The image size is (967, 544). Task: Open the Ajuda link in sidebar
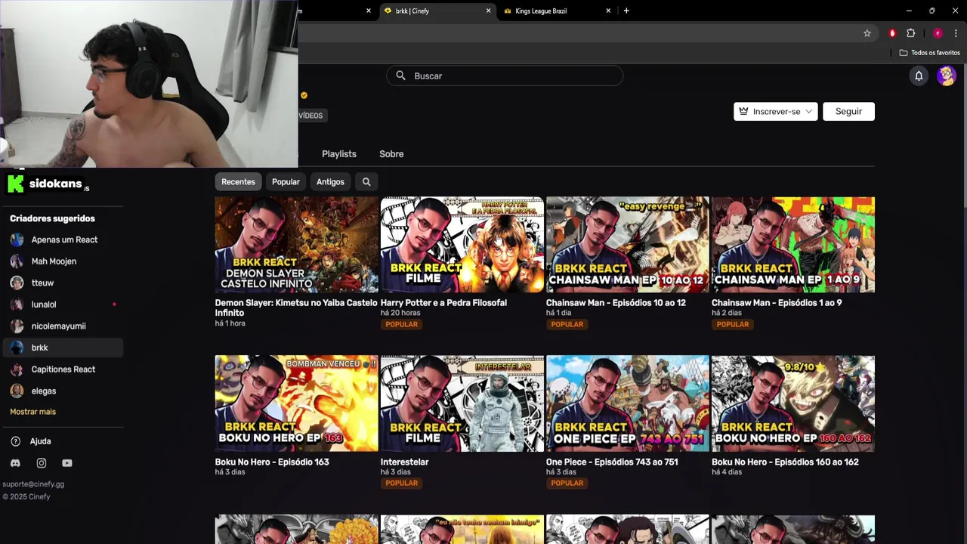tap(40, 441)
